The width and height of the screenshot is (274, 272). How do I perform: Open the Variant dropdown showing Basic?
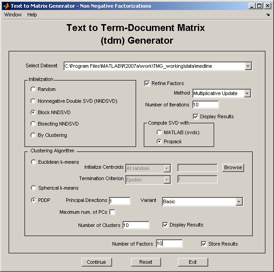click(202, 201)
